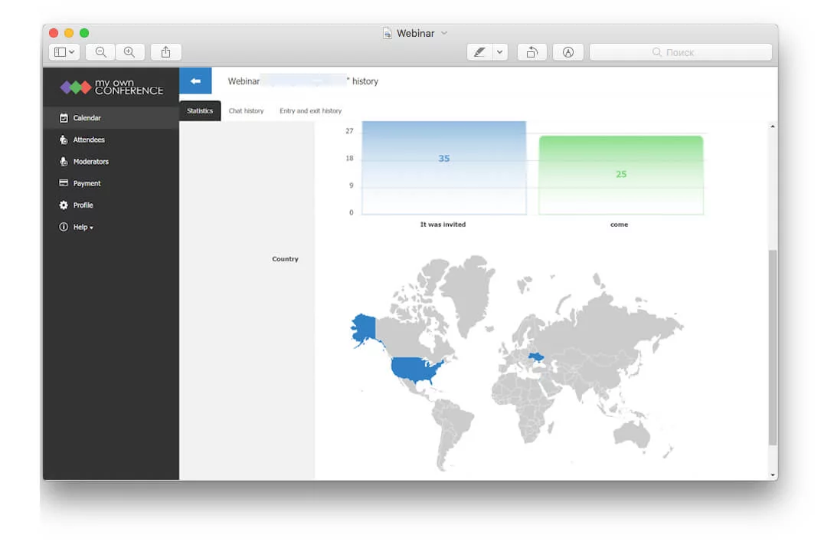Switch to the Statistics tab
This screenshot has height=542, width=821.
[200, 110]
